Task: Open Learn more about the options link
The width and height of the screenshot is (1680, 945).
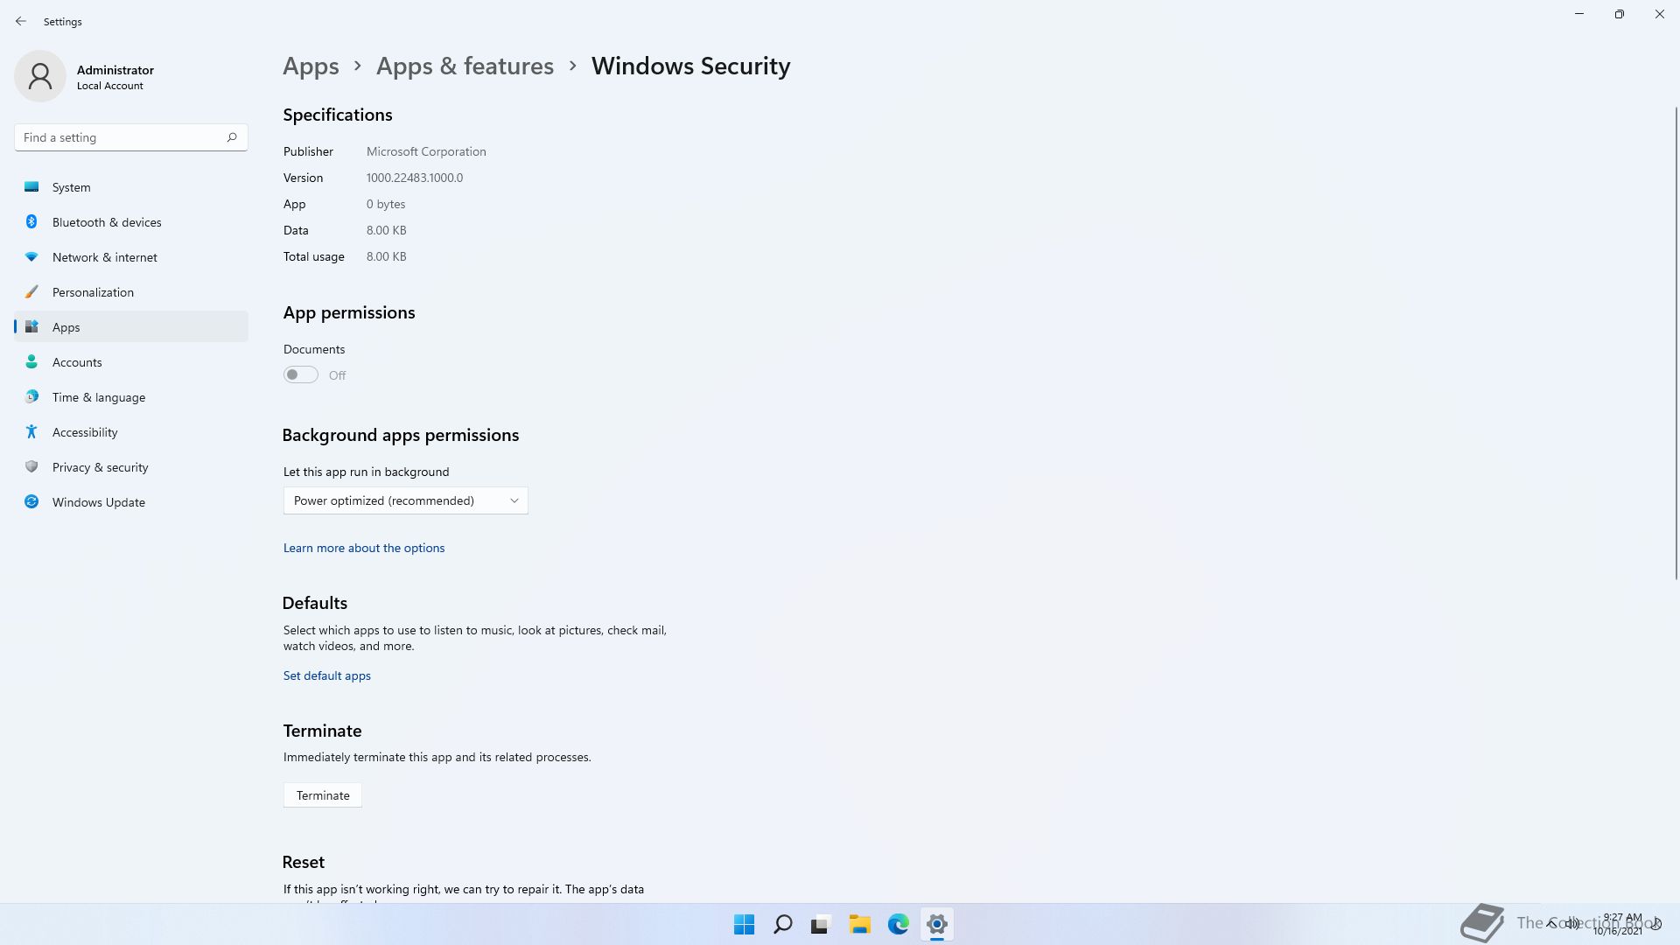Action: click(364, 548)
